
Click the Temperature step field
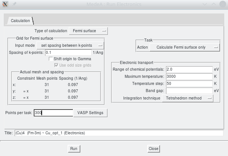pyautogui.click(x=189, y=83)
